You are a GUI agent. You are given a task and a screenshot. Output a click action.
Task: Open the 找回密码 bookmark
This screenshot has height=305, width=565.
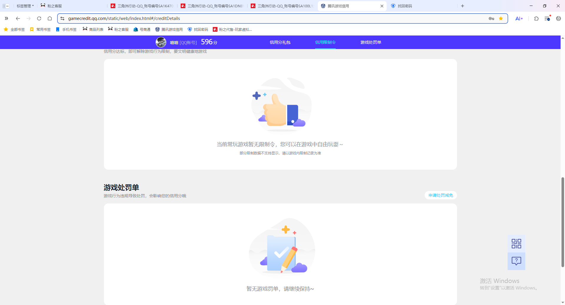coord(197,29)
